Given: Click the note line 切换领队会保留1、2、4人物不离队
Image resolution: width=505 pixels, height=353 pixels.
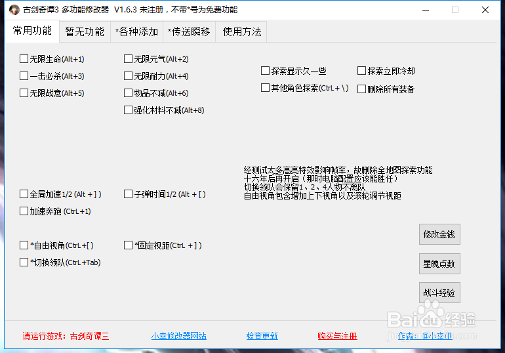Looking at the screenshot, I should [x=304, y=187].
